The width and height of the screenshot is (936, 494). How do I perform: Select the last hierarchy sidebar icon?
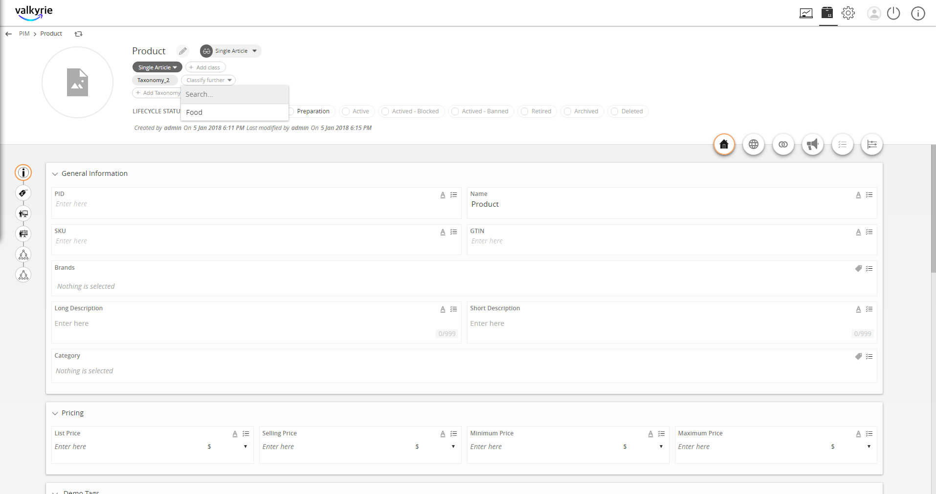[23, 275]
